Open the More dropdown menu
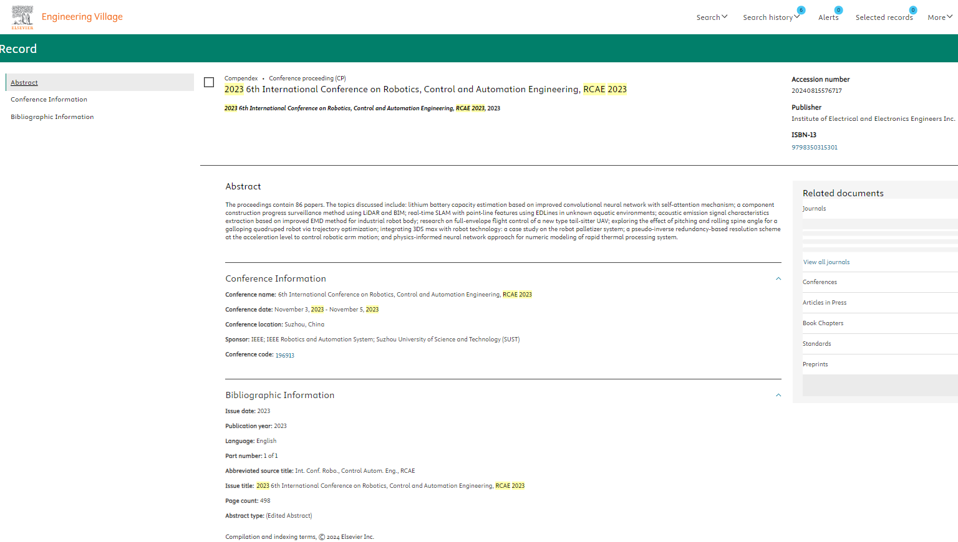 click(940, 17)
